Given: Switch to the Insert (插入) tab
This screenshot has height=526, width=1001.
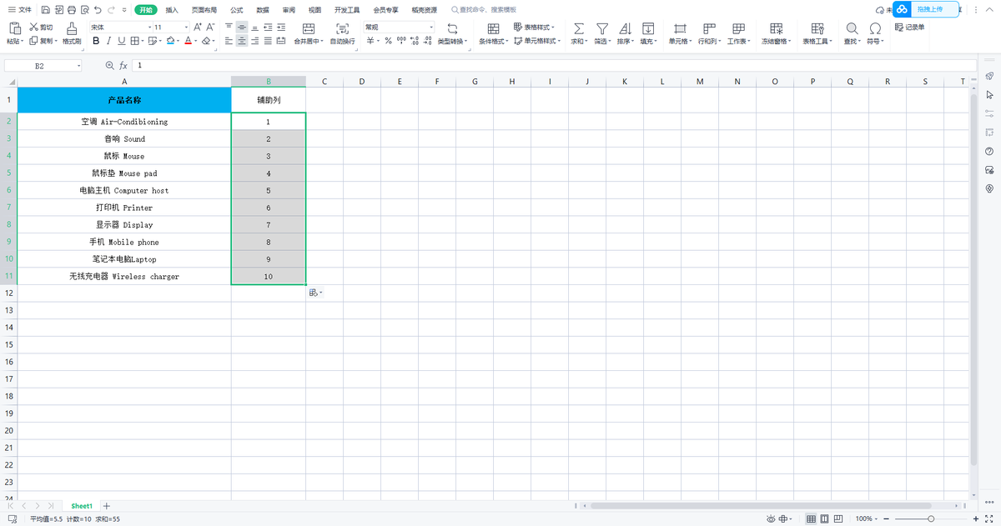Looking at the screenshot, I should tap(172, 10).
